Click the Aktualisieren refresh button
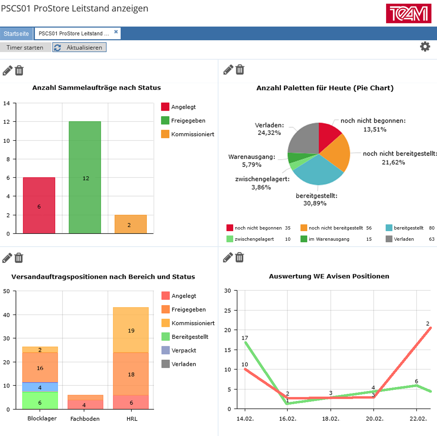 pos(80,47)
